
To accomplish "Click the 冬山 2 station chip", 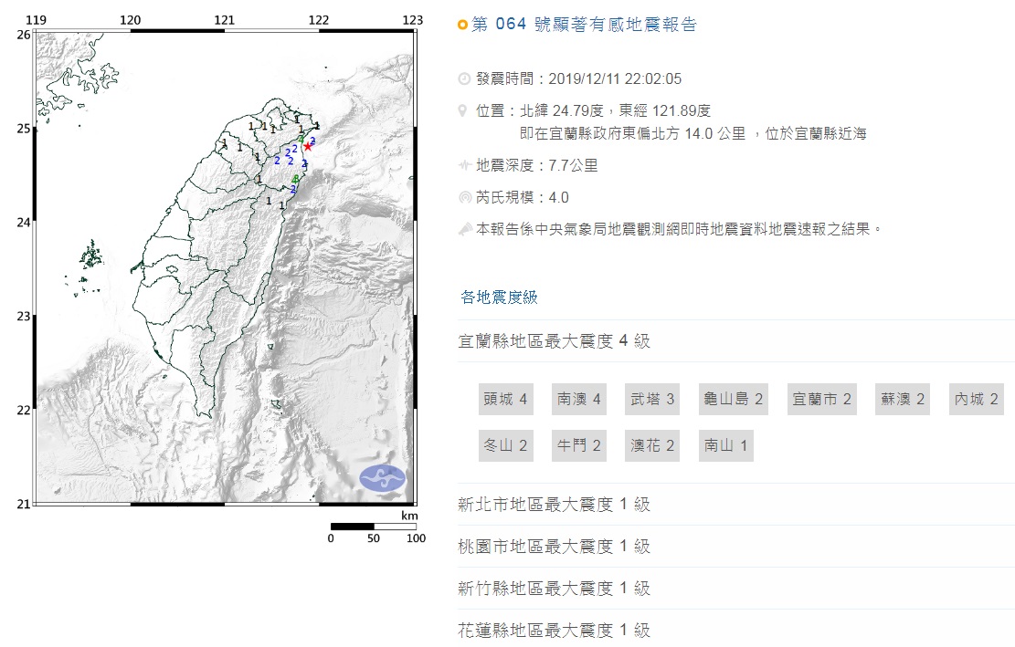I will coord(505,445).
